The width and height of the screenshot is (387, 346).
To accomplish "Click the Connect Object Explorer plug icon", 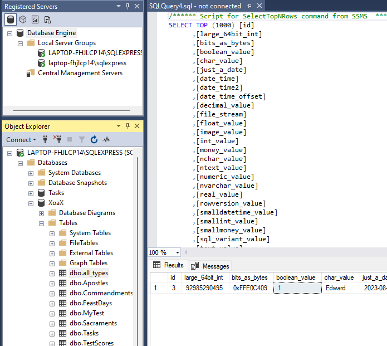I will click(45, 139).
